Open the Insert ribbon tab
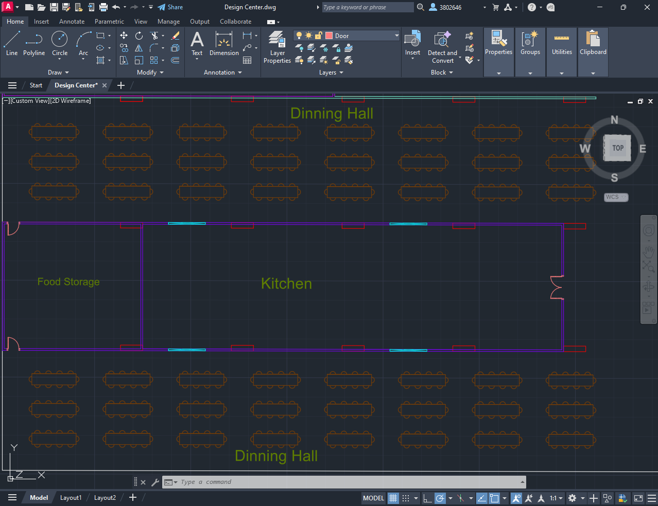This screenshot has width=658, height=506. click(41, 22)
